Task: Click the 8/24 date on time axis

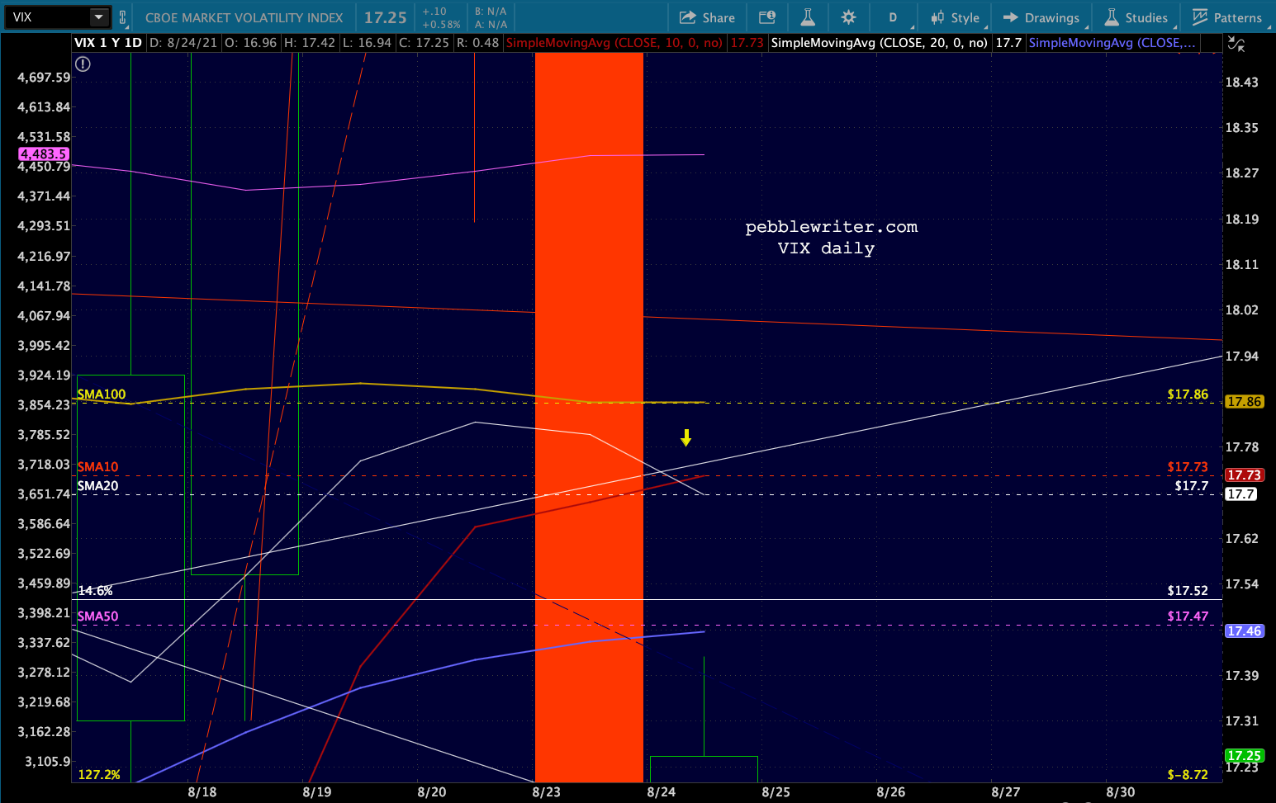Action: click(x=661, y=792)
